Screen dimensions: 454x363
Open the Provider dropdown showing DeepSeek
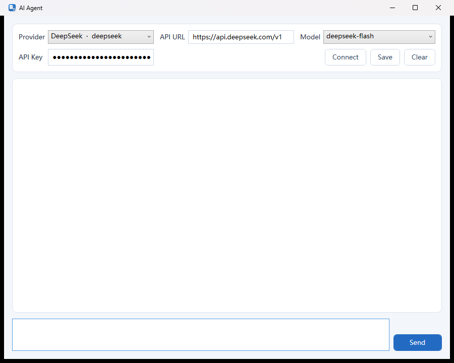tap(101, 37)
